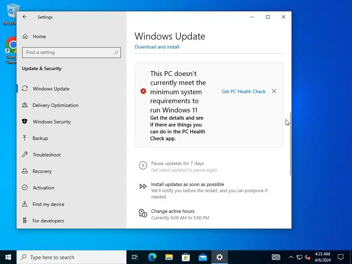Viewport: 352px width, 264px height.
Task: Go to Settings Home
Action: tap(39, 36)
